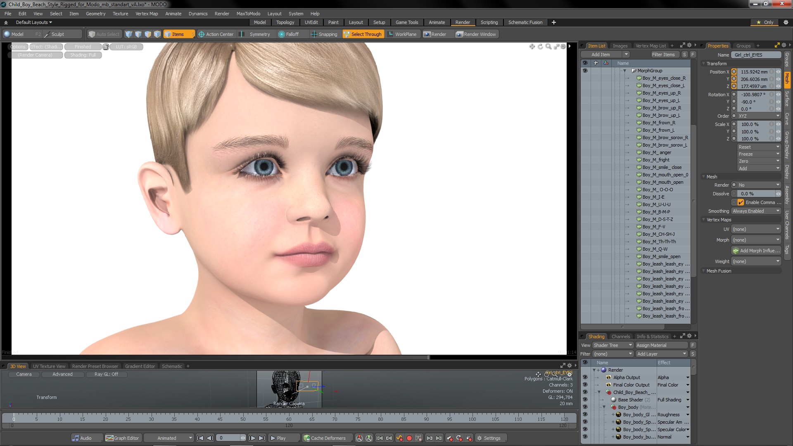This screenshot has width=793, height=446.
Task: Switch to the Channels tab
Action: 620,337
